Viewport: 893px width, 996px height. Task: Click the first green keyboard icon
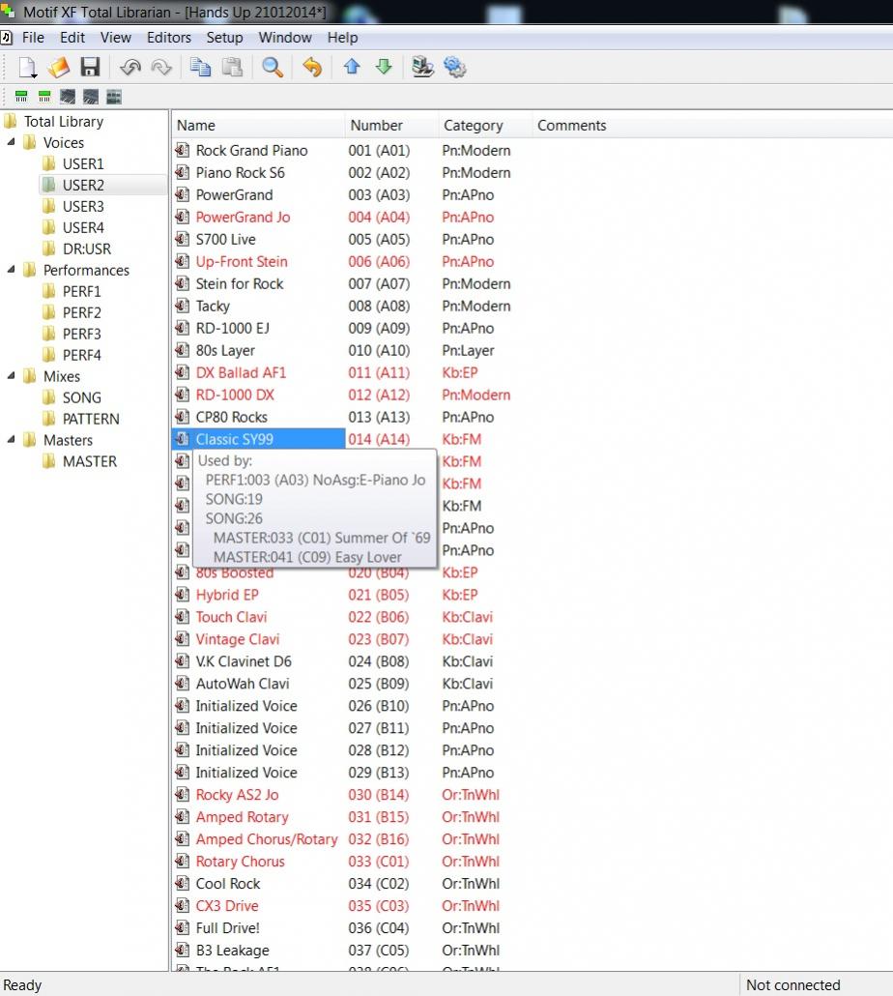[x=21, y=97]
